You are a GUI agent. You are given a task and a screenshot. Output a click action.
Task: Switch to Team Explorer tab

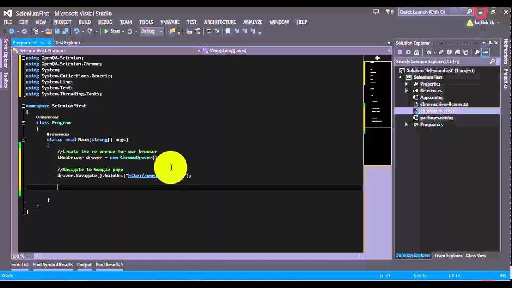pyautogui.click(x=448, y=256)
